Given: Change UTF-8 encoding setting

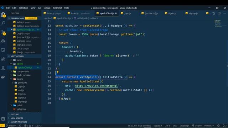Looking at the screenshot, I should click(x=167, y=126).
